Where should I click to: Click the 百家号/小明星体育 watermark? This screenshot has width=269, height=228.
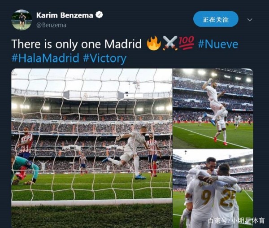coord(236,221)
